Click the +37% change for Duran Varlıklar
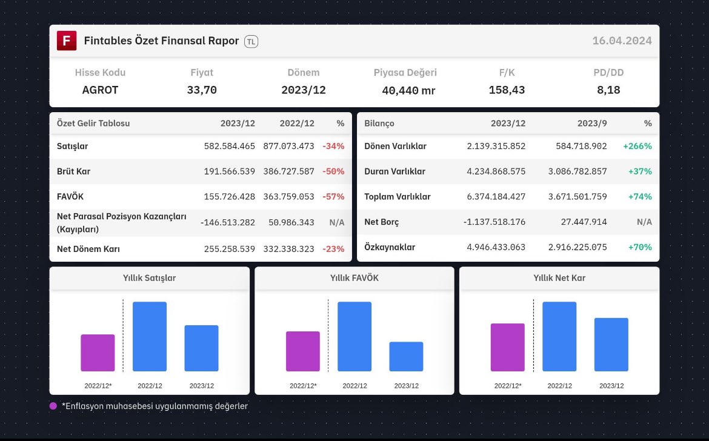This screenshot has height=441, width=709. point(640,171)
